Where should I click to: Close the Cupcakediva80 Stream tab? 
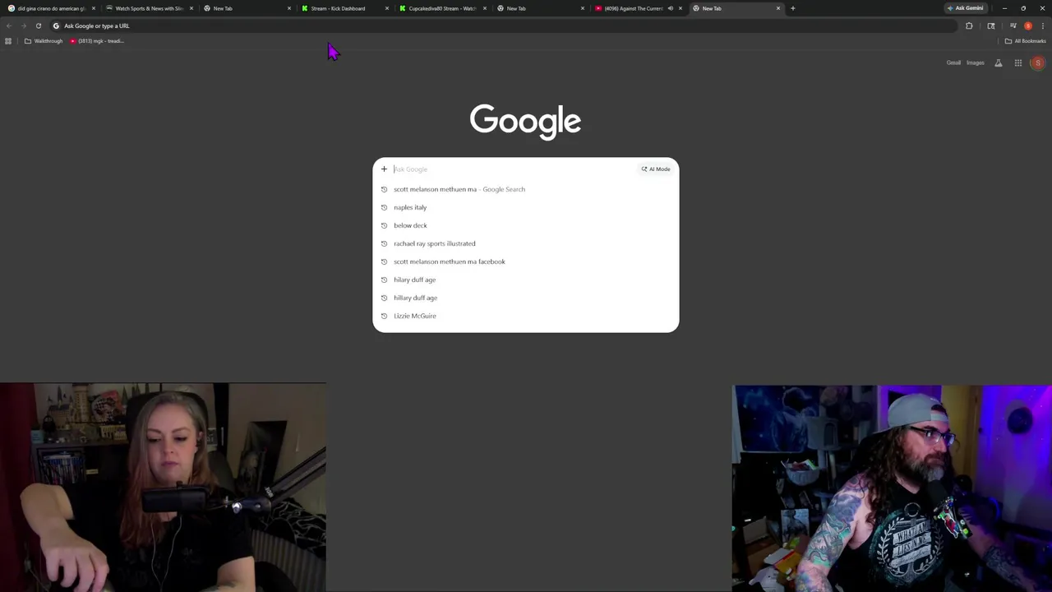(x=485, y=8)
